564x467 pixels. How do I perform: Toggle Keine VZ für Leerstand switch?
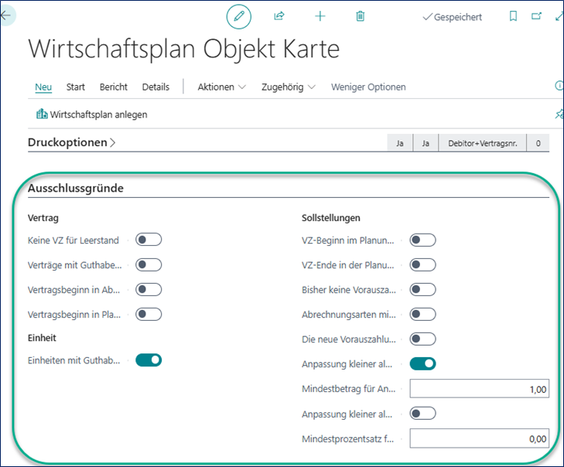pyautogui.click(x=149, y=240)
